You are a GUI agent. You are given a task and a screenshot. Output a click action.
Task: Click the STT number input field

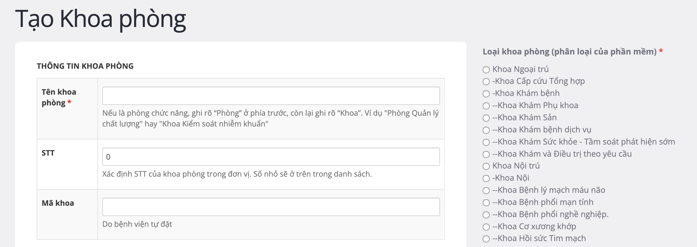[x=271, y=157]
